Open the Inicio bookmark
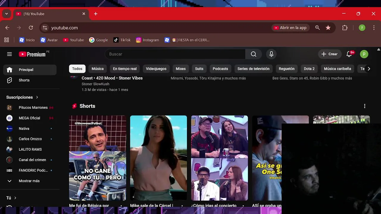Image resolution: width=381 pixels, height=214 pixels. [x=27, y=40]
